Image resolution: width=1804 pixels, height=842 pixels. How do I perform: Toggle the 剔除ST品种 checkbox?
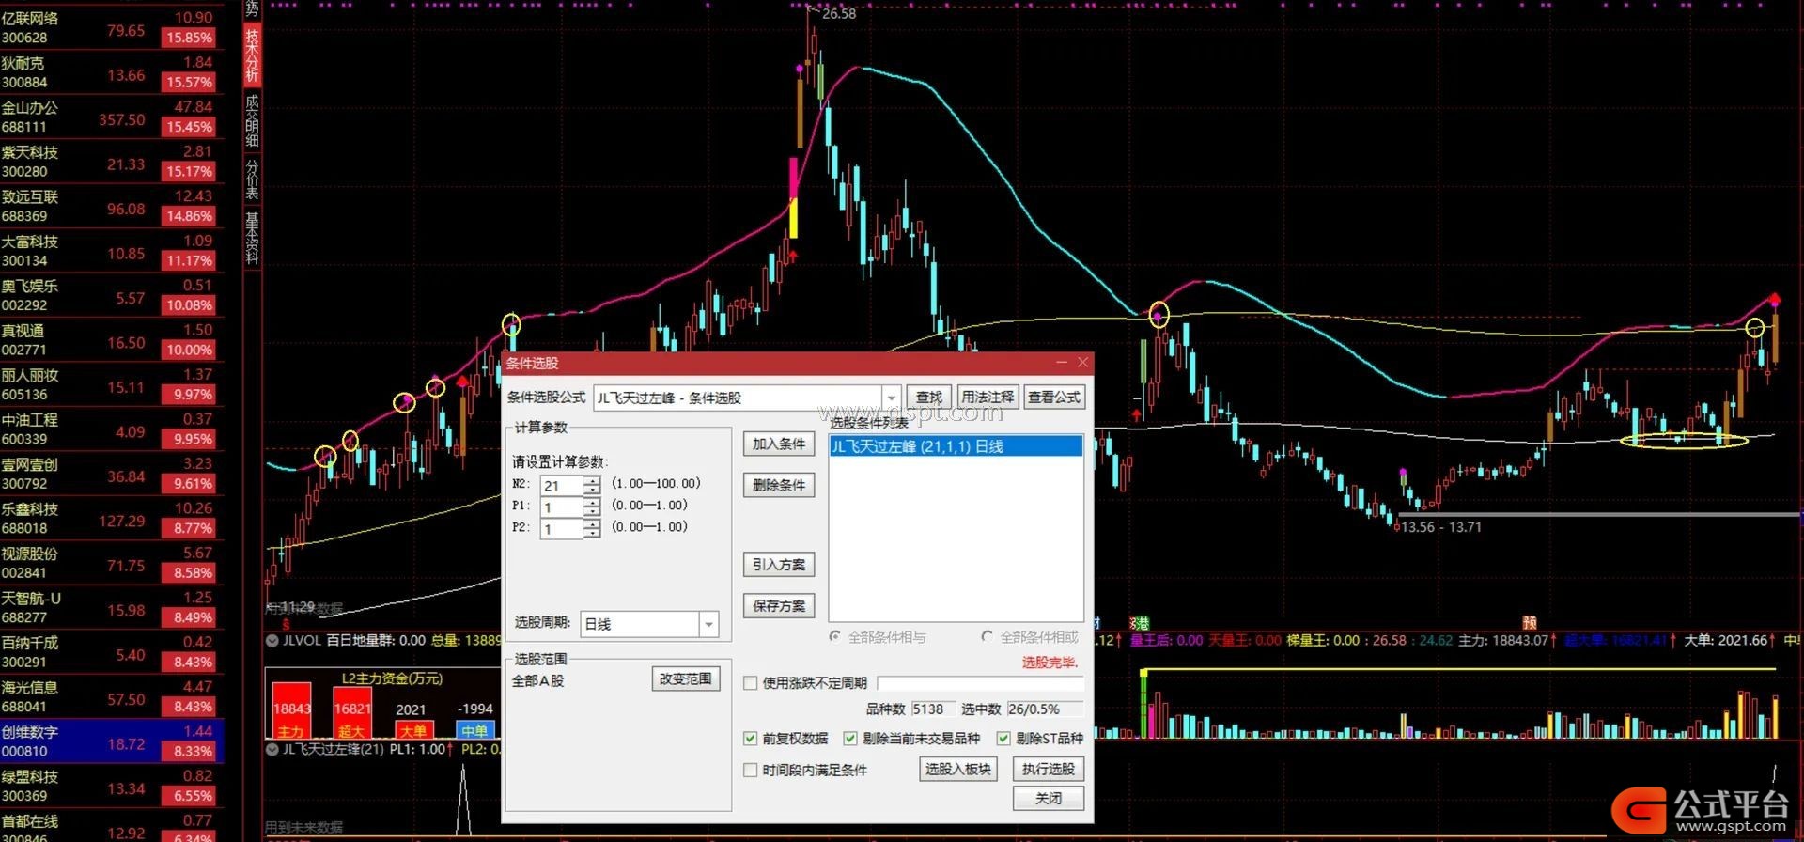point(1003,739)
